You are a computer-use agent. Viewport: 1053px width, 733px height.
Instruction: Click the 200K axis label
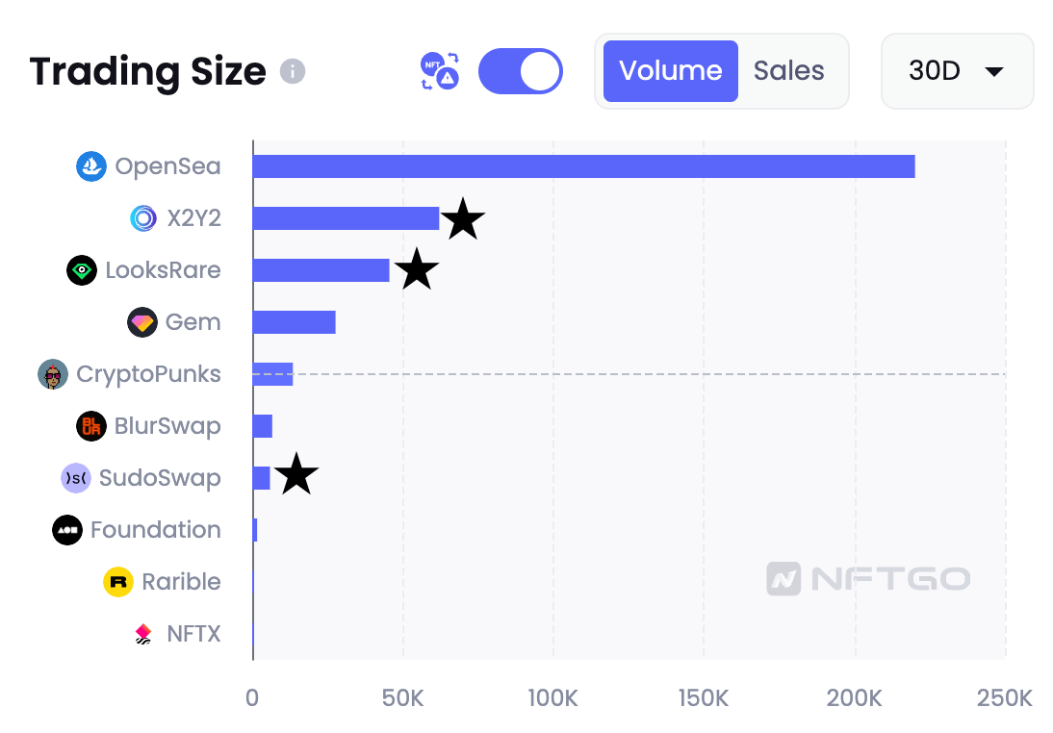click(x=854, y=698)
